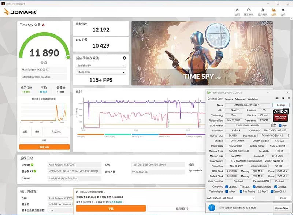293x215 pixels.
Task: Open the 3DMark home page icon
Action: [x=237, y=10]
